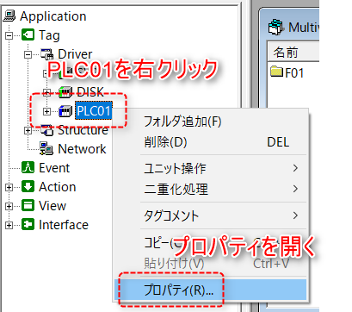The height and width of the screenshot is (312, 352).
Task: Click the PLC01 unit icon
Action: [65, 111]
